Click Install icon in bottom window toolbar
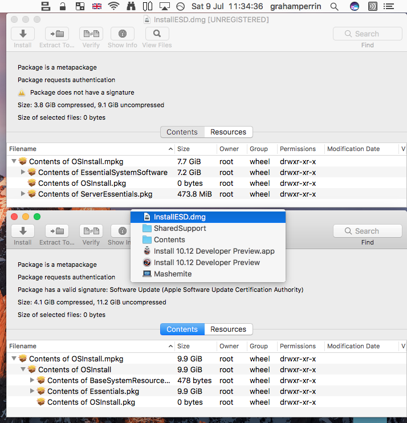Screen dimensions: 407x423 (23, 231)
